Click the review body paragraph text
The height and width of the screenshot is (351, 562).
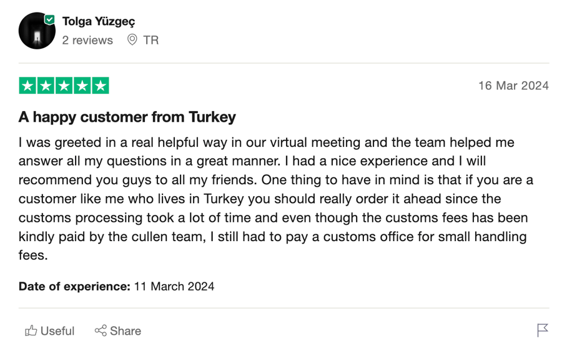[276, 199]
